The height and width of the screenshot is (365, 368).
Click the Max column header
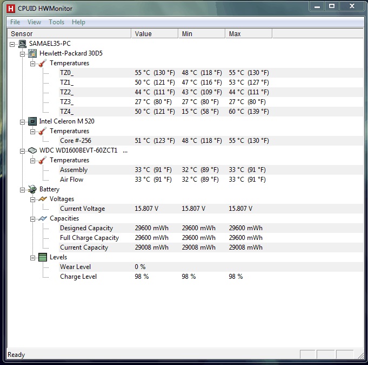pyautogui.click(x=249, y=34)
